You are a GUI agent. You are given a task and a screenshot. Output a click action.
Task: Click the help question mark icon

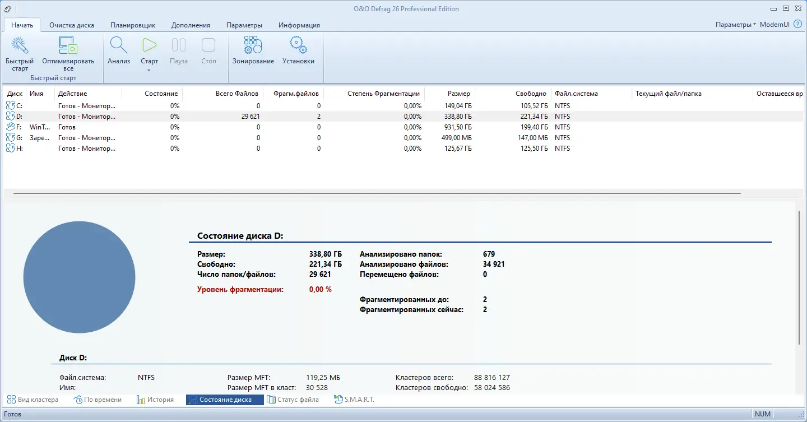(797, 25)
